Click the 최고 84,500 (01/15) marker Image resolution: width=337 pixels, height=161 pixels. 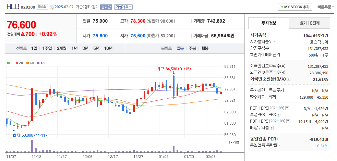pos(174,69)
